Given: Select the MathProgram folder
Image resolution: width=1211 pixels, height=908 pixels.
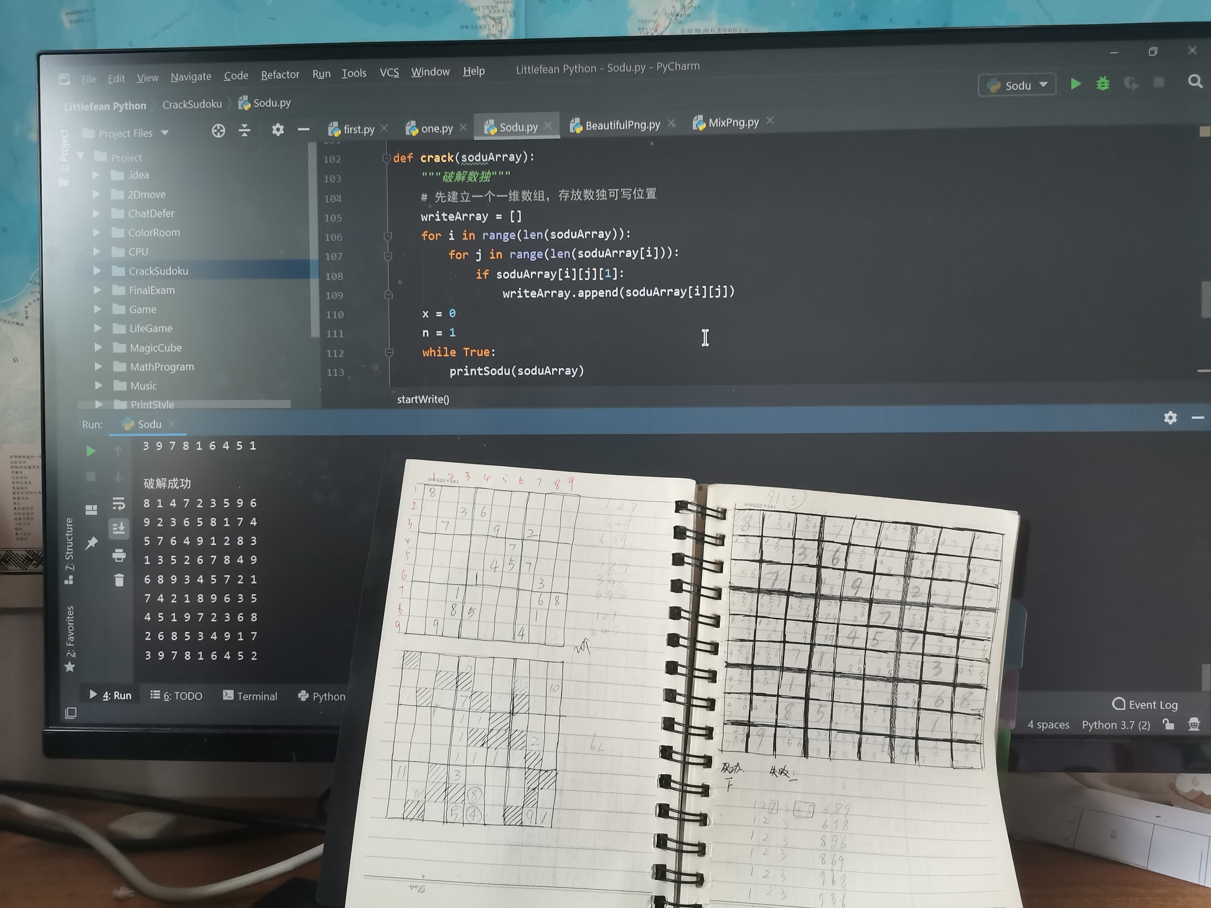Looking at the screenshot, I should pos(162,367).
